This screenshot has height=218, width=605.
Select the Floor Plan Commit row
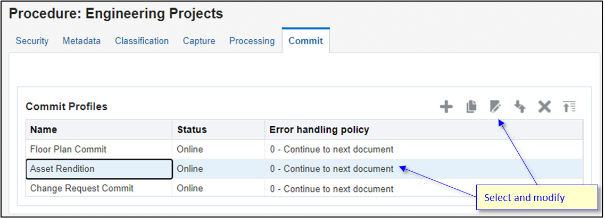click(x=68, y=150)
